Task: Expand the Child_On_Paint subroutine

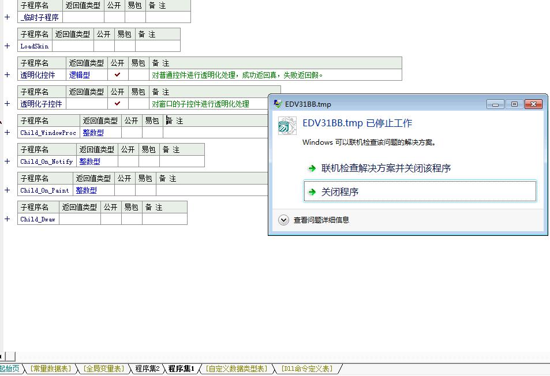Action: pyautogui.click(x=7, y=190)
